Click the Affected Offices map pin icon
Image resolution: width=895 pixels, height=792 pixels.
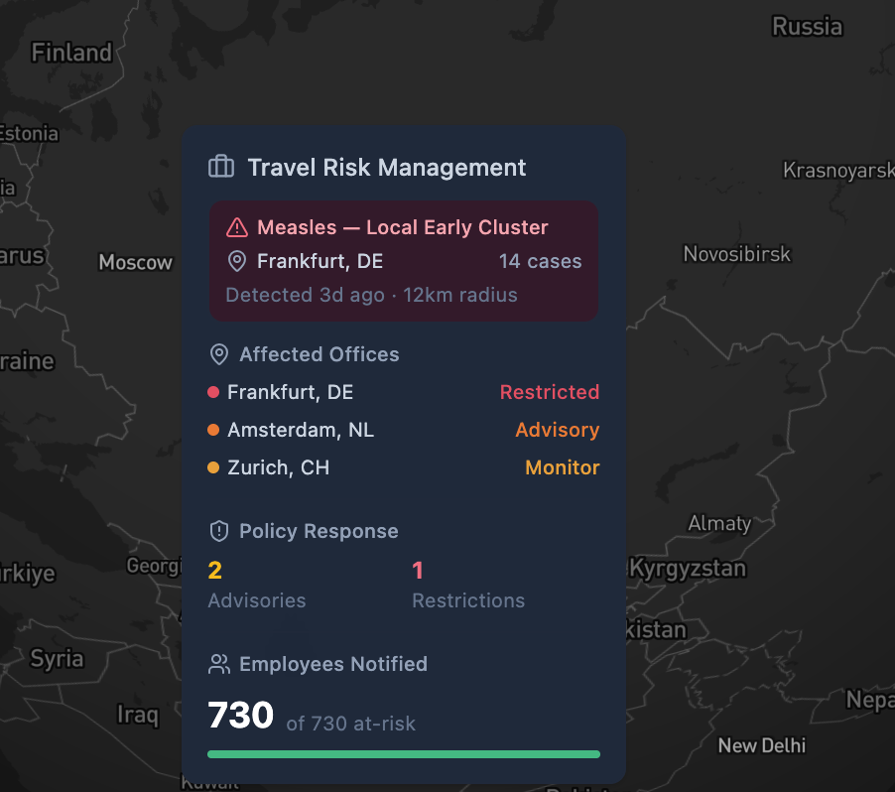pos(217,353)
